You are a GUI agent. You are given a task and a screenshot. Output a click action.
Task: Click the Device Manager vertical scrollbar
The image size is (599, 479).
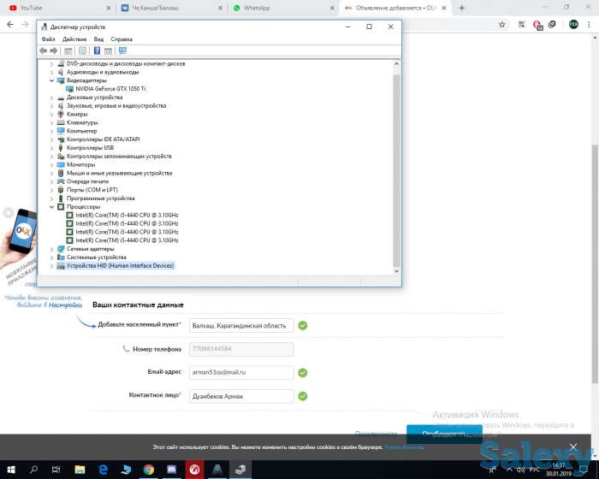click(x=395, y=171)
